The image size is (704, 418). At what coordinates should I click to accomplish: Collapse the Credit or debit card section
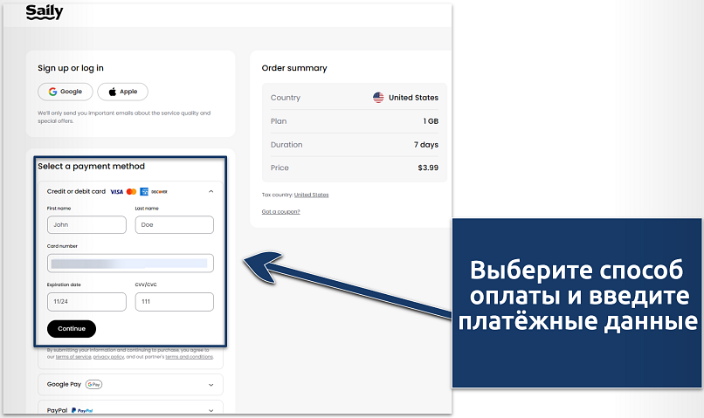[x=211, y=191]
